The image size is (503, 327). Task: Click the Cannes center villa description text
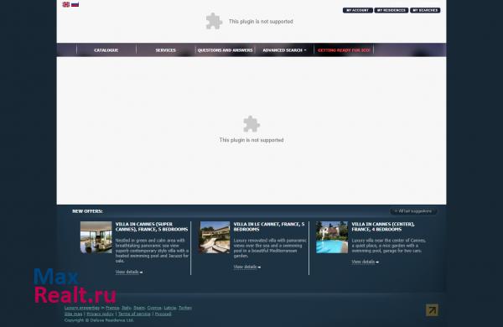(x=389, y=246)
